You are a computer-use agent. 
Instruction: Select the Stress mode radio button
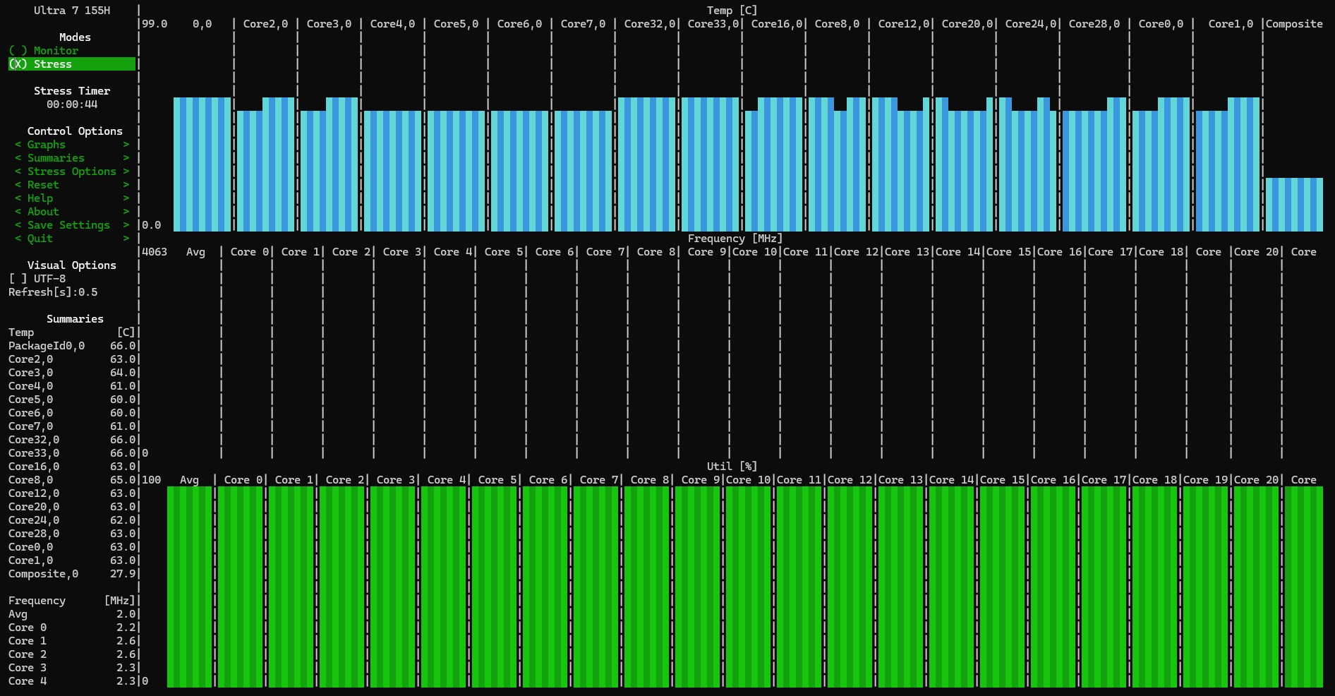coord(71,64)
